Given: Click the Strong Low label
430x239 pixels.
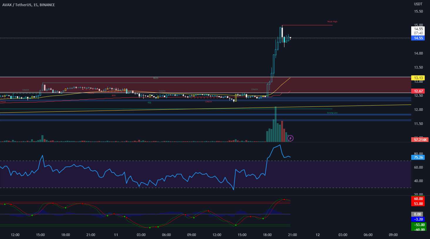Looking at the screenshot, I should 332,113.
